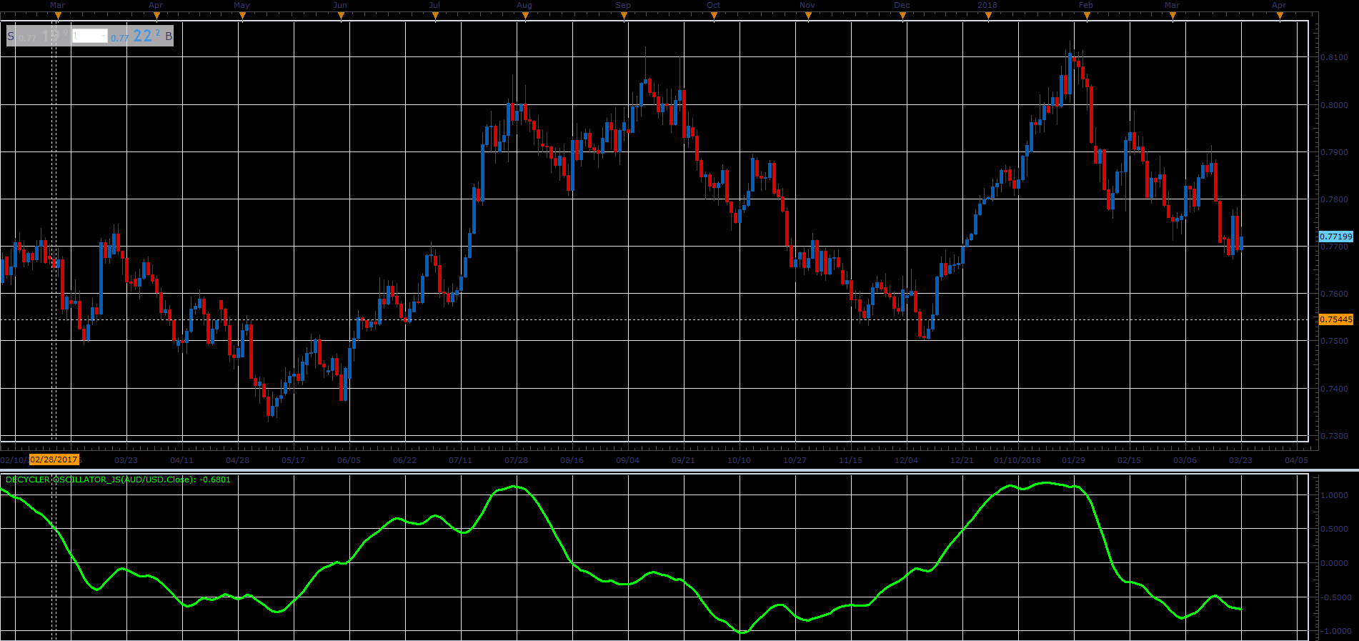Click the Jul month label on top axis
Image resolution: width=1359 pixels, height=641 pixels.
[x=434, y=5]
